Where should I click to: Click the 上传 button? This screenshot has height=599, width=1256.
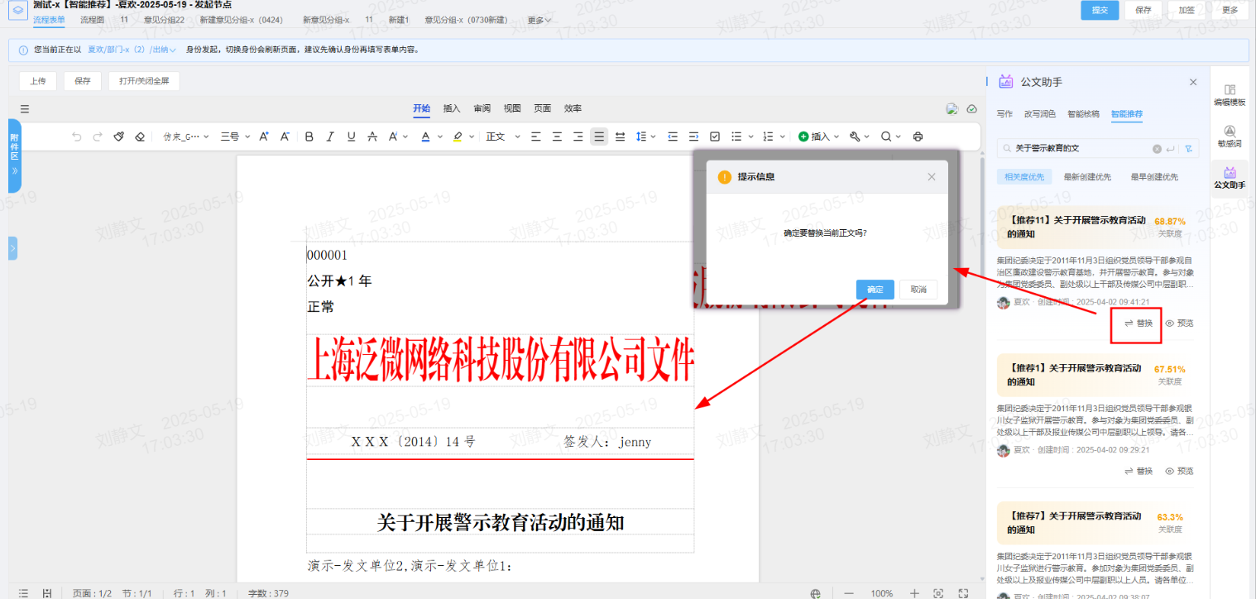point(38,81)
